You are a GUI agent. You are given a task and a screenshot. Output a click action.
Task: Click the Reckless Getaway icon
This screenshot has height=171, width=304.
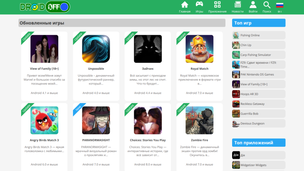[236, 104]
